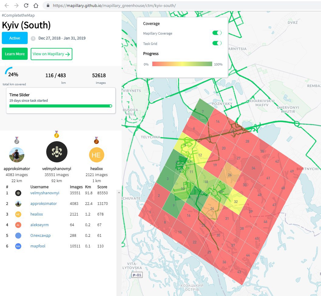Select grid tile 34 on map
This screenshot has height=296, width=321.
[x=254, y=168]
